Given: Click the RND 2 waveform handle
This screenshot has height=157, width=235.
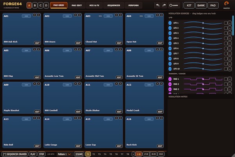Looking at the screenshot, I should (203, 84).
